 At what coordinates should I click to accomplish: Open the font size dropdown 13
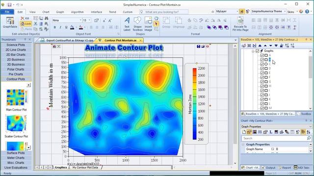coord(89,21)
